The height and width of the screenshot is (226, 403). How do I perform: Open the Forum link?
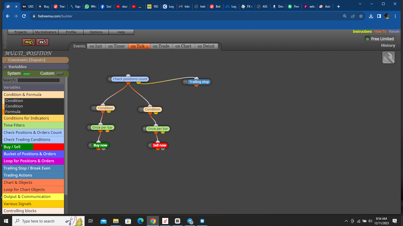tap(394, 32)
